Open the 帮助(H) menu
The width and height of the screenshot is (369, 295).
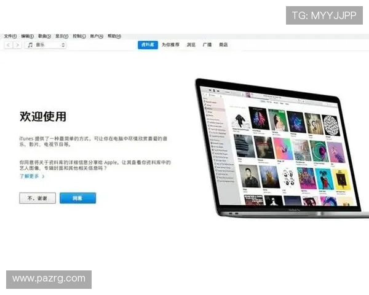[114, 36]
